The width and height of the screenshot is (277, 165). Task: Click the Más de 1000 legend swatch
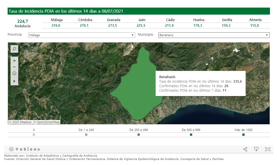pyautogui.click(x=243, y=135)
